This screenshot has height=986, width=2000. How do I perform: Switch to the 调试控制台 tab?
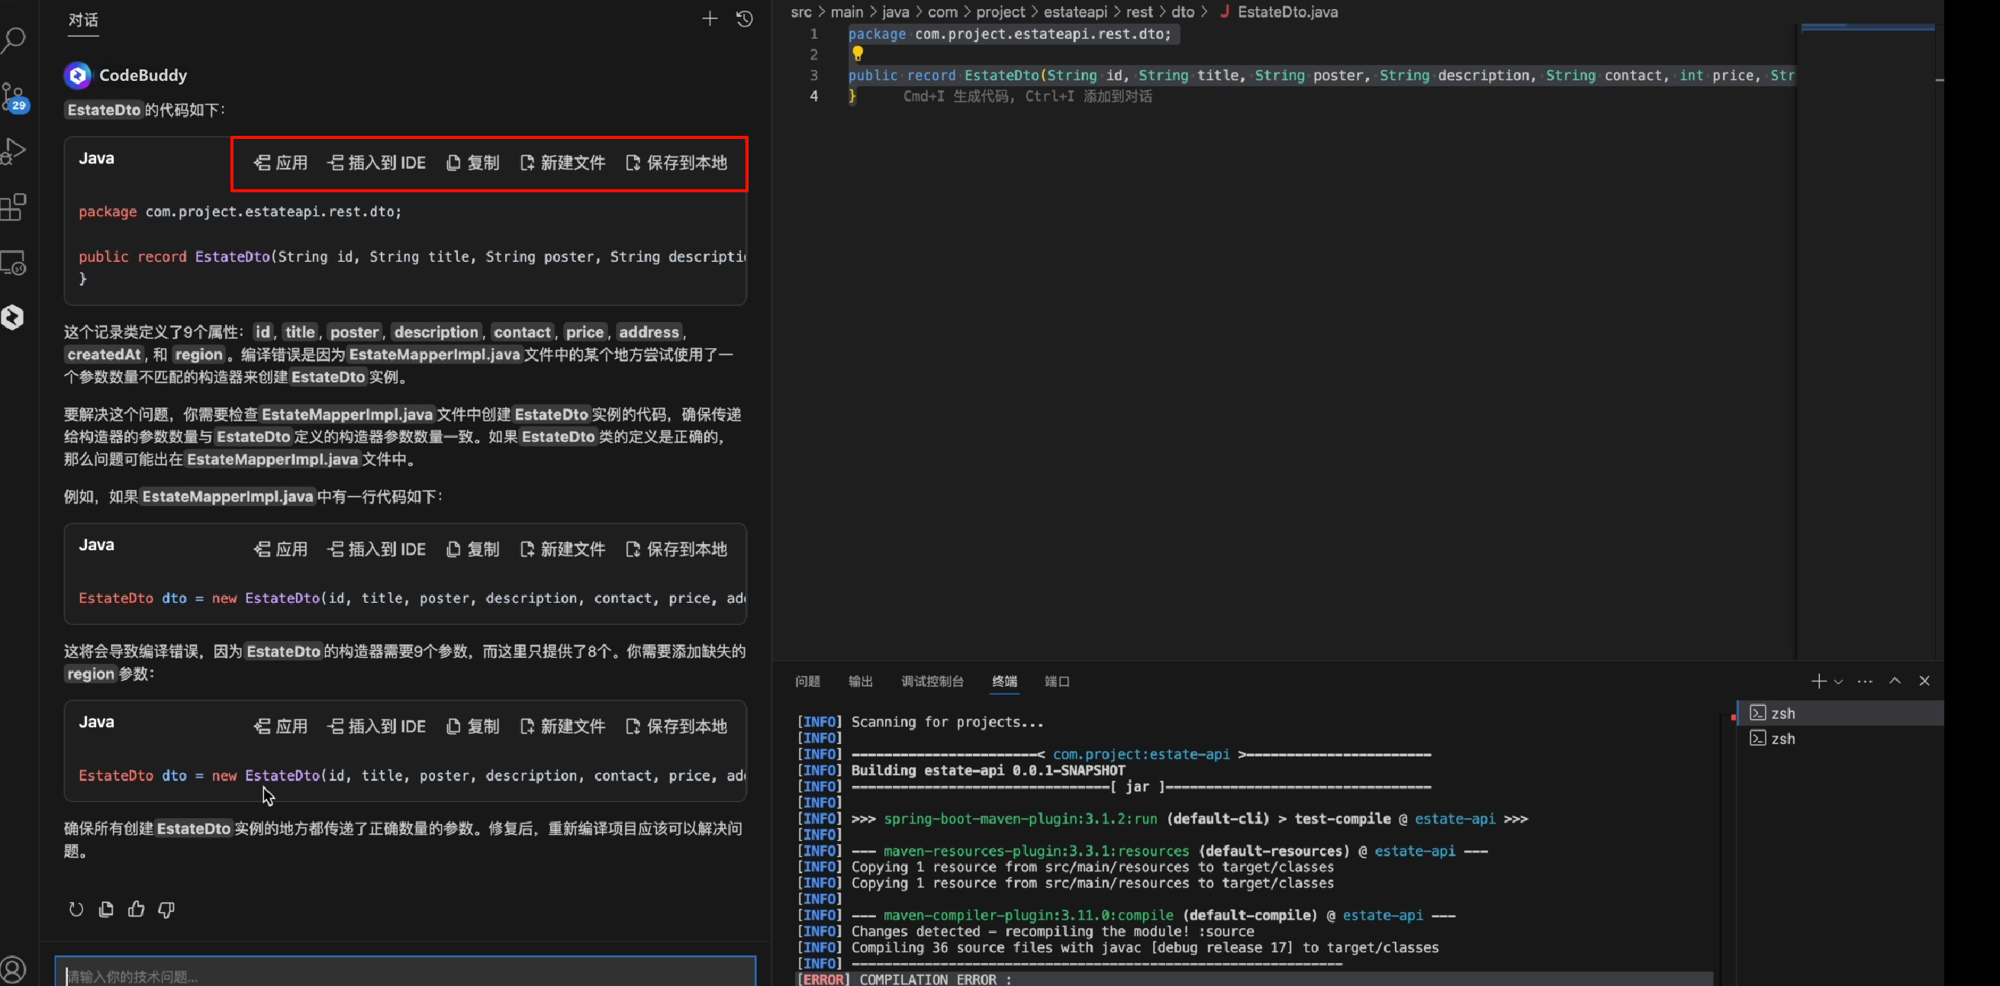point(932,681)
